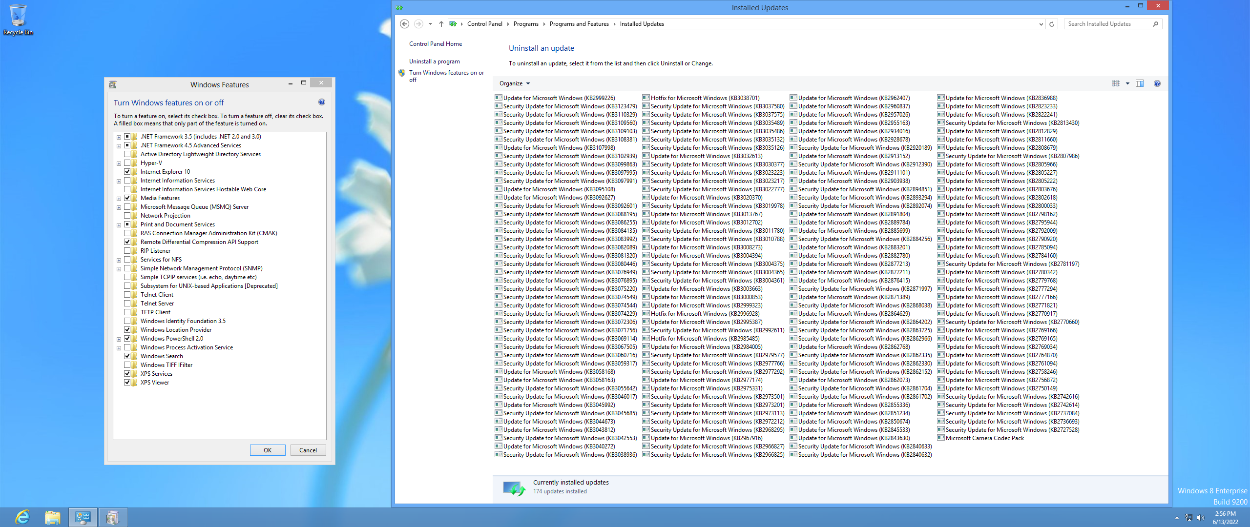Click the Back arrow in Installed Updates
Screen dimensions: 1250x527
(x=404, y=24)
